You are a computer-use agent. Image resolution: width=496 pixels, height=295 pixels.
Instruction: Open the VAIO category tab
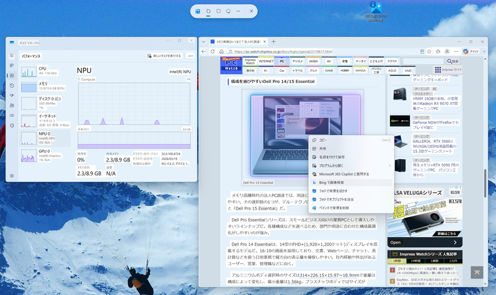408,71
